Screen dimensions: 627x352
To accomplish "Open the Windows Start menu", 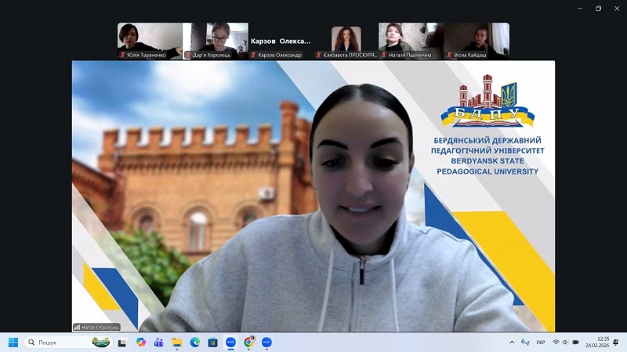I will point(13,342).
